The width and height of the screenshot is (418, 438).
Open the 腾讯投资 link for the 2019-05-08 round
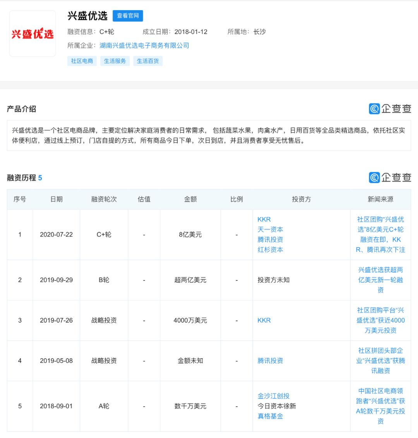click(270, 361)
